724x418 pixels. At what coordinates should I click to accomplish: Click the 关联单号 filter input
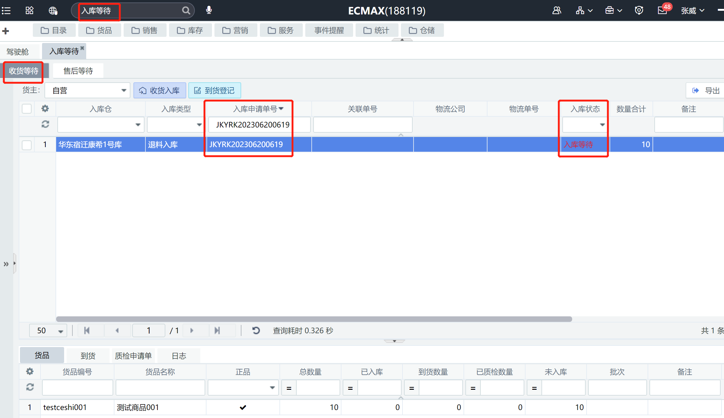point(363,125)
